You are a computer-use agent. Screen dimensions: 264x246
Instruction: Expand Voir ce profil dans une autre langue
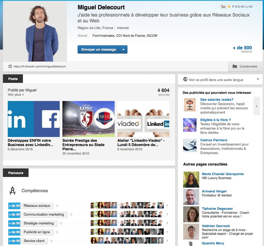(258, 79)
